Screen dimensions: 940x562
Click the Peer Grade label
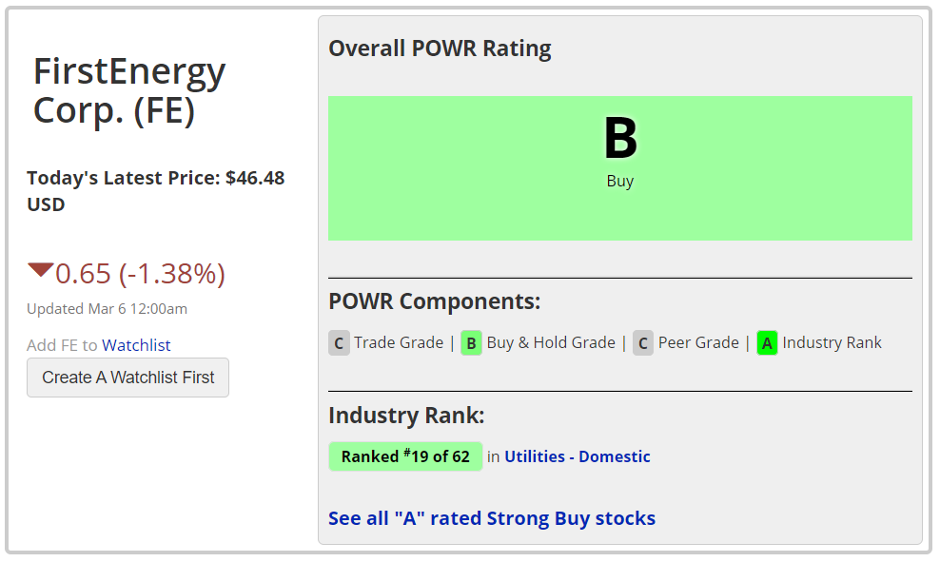tap(698, 342)
